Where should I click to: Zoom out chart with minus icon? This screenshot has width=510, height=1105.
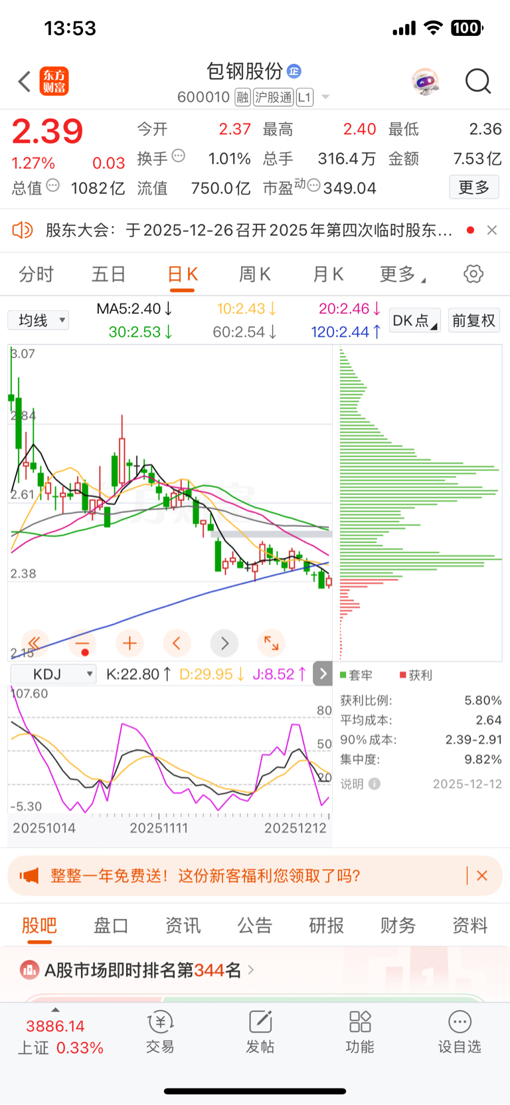pos(82,643)
